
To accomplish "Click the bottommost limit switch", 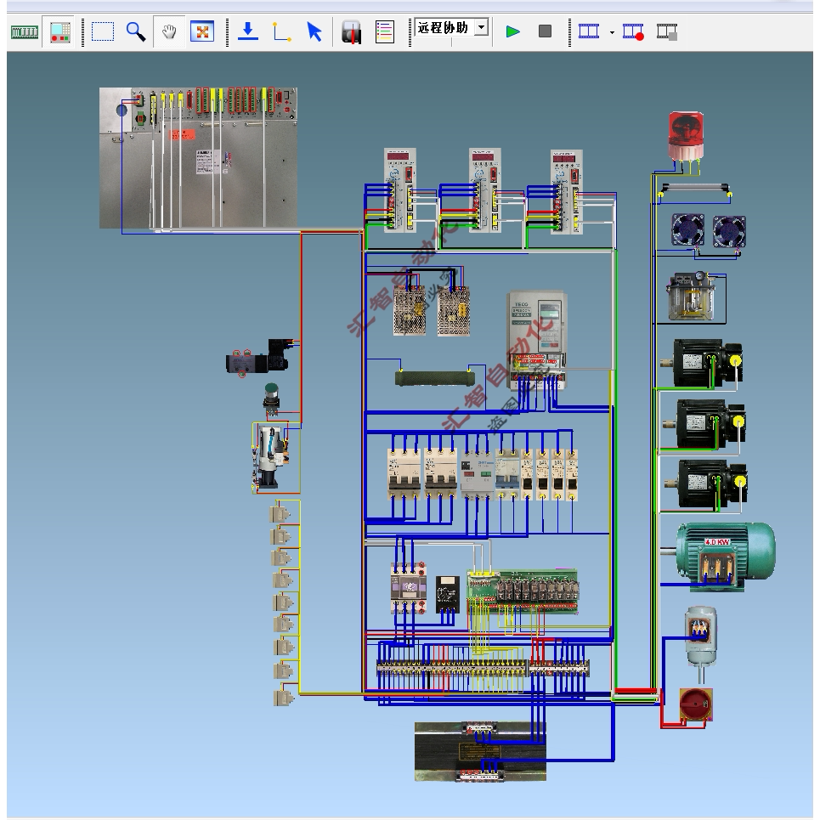I will (x=284, y=698).
